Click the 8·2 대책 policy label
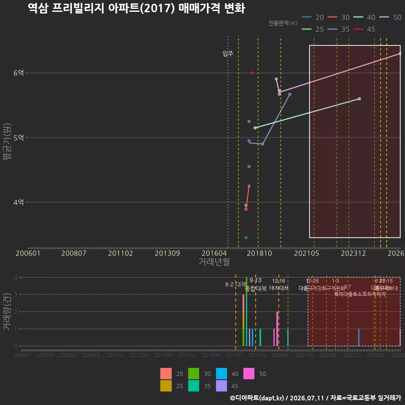This screenshot has width=405, height=405. coord(235,284)
